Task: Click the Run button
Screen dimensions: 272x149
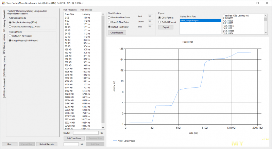Action: (x=10, y=144)
